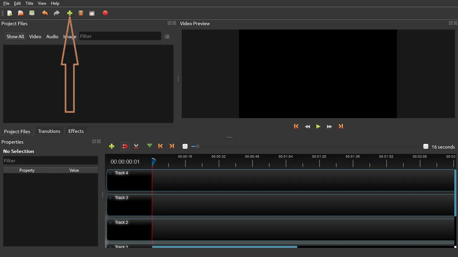Add a marker at the playhead
458x257 pixels.
point(150,146)
